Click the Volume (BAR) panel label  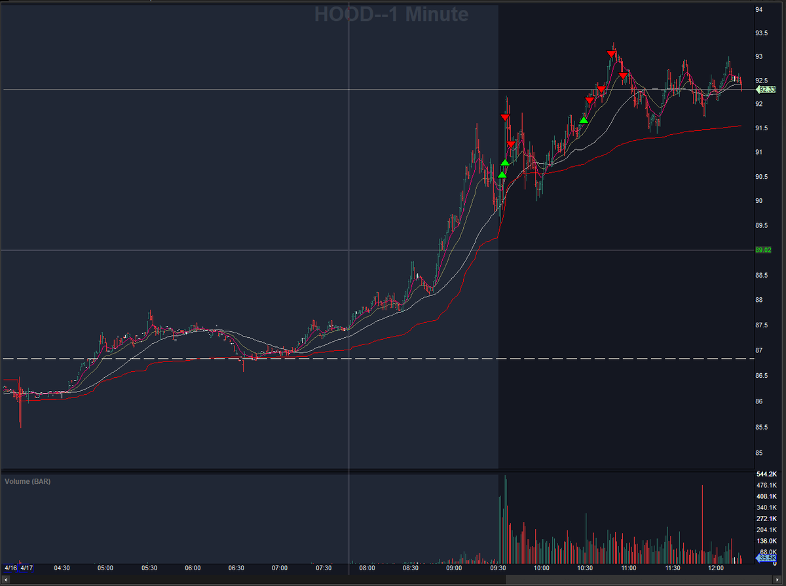[28, 481]
